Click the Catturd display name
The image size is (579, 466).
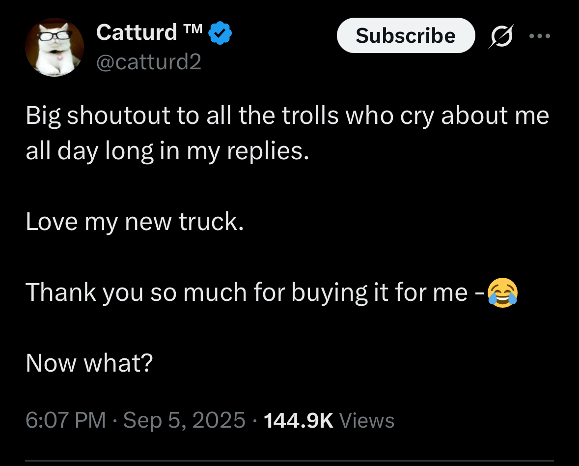(x=137, y=33)
